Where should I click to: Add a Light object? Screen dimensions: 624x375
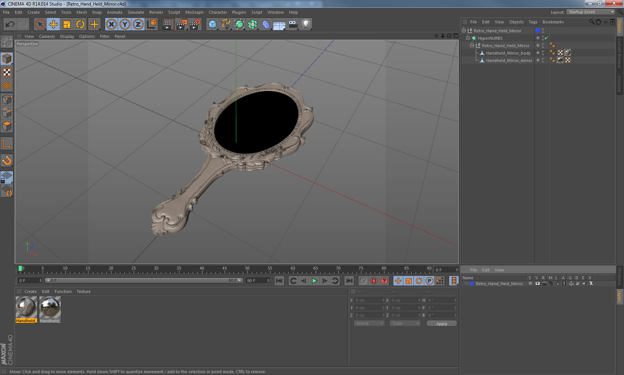click(306, 25)
